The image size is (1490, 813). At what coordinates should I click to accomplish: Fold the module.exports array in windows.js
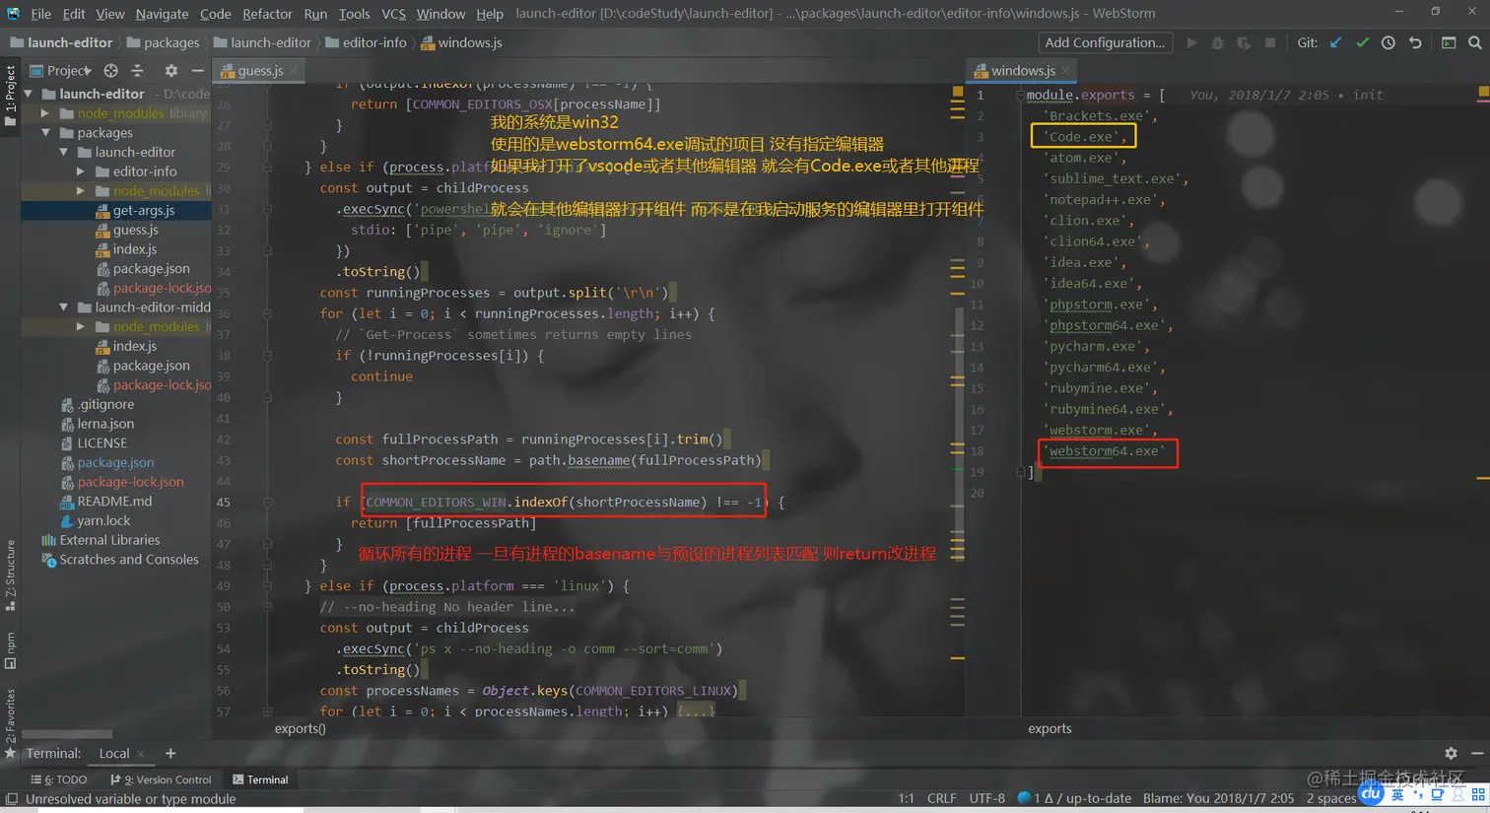tap(1020, 96)
